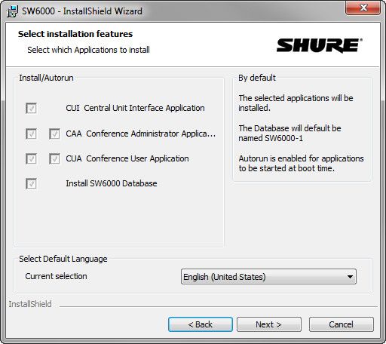Click the Shure logo
Image resolution: width=386 pixels, height=344 pixels.
coord(320,45)
